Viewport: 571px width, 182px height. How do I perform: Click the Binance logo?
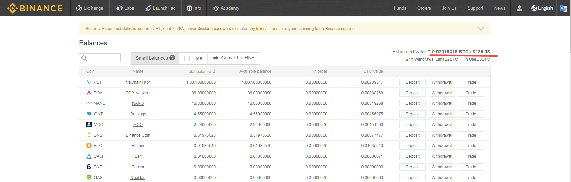point(35,8)
